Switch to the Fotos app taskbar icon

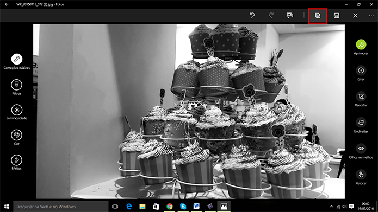pyautogui.click(x=224, y=207)
